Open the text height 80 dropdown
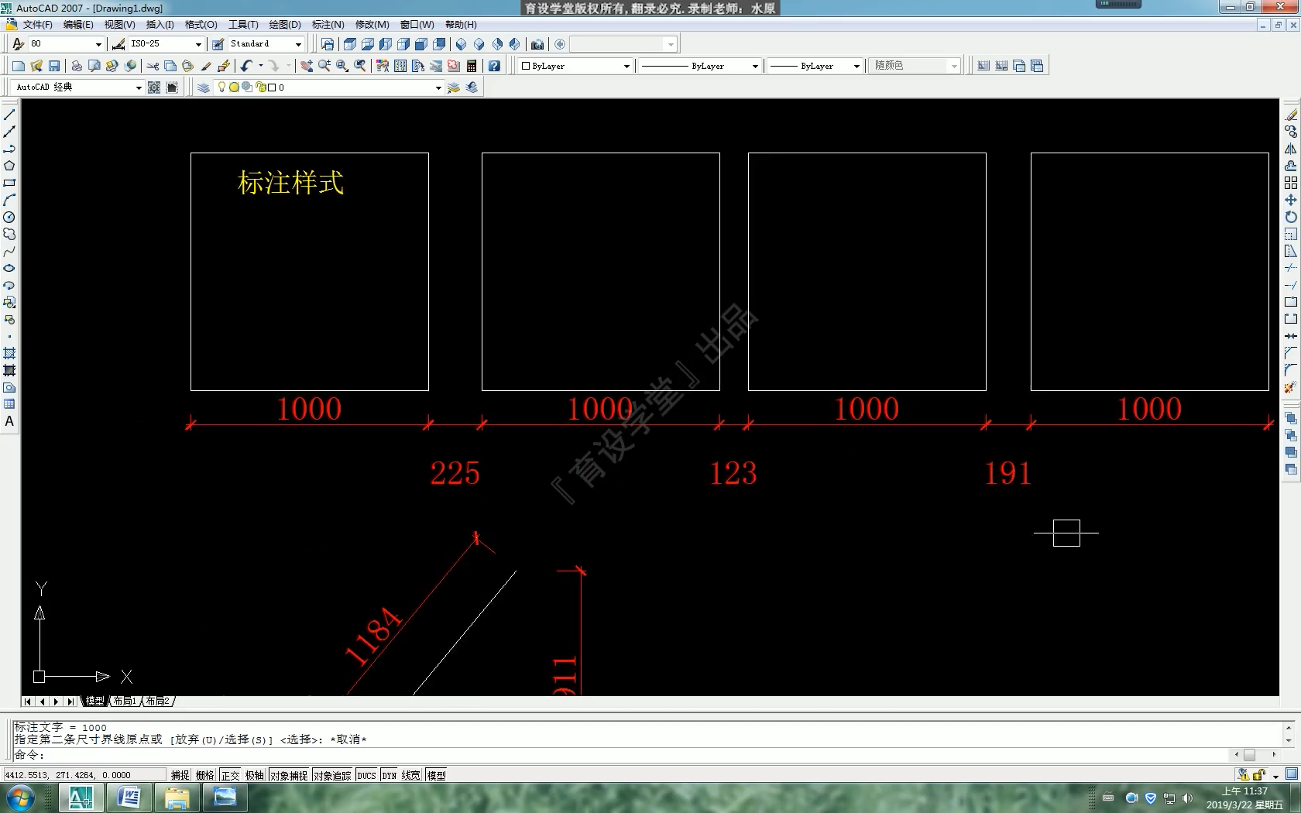The width and height of the screenshot is (1301, 813). tap(98, 44)
